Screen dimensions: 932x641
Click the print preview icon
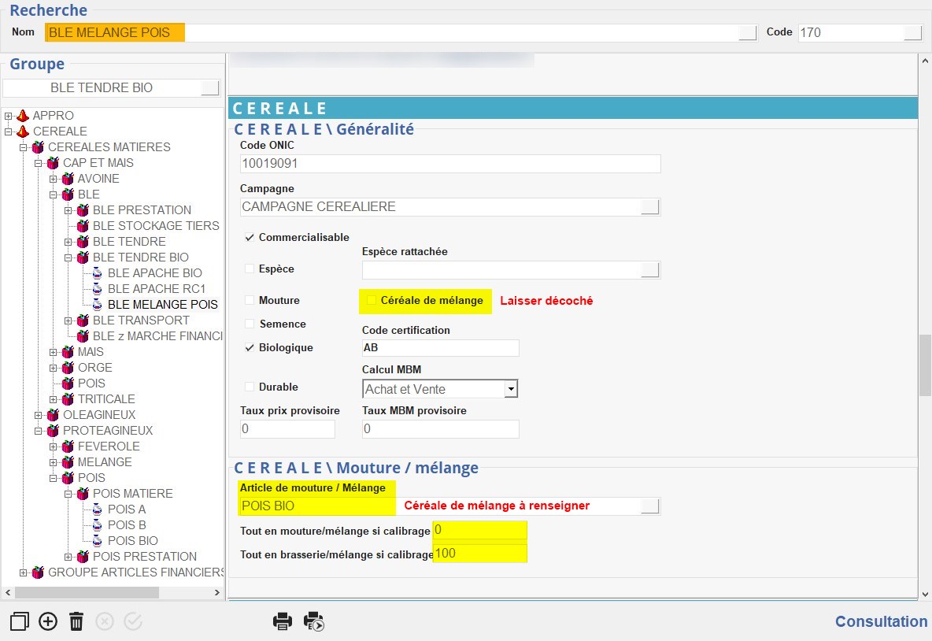point(314,621)
